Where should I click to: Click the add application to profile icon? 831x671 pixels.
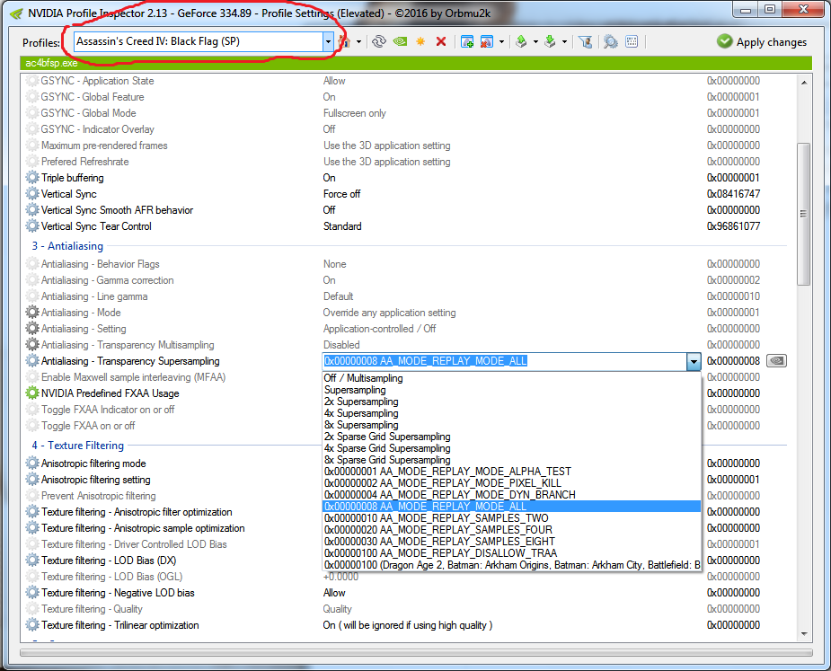pos(467,41)
